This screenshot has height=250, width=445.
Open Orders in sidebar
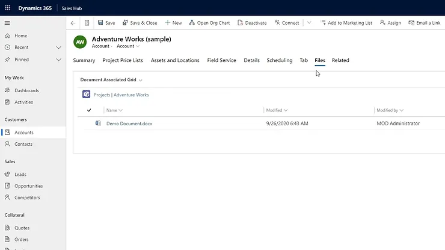click(x=33, y=239)
